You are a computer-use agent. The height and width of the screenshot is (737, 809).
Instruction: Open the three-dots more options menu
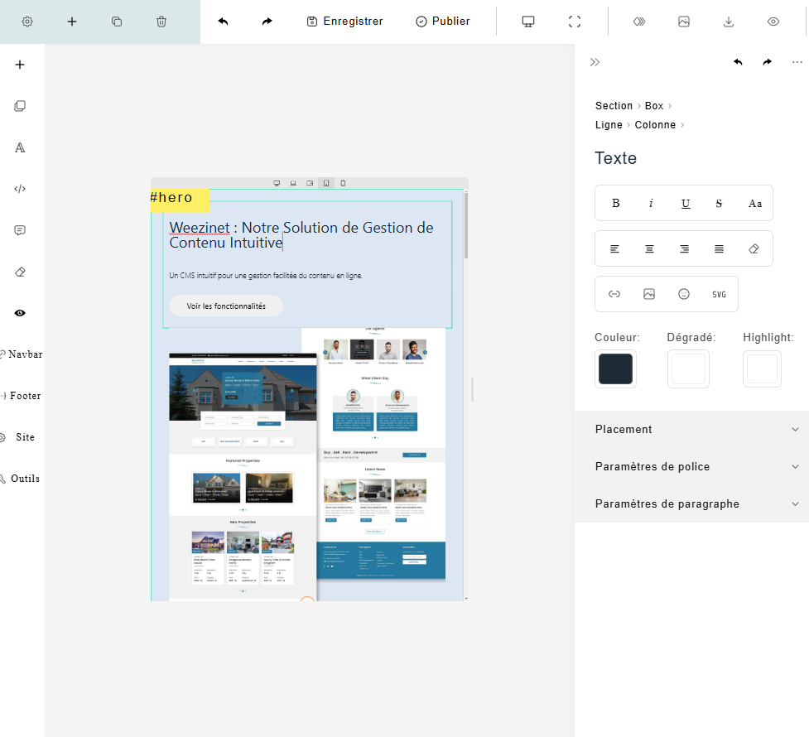tap(797, 62)
